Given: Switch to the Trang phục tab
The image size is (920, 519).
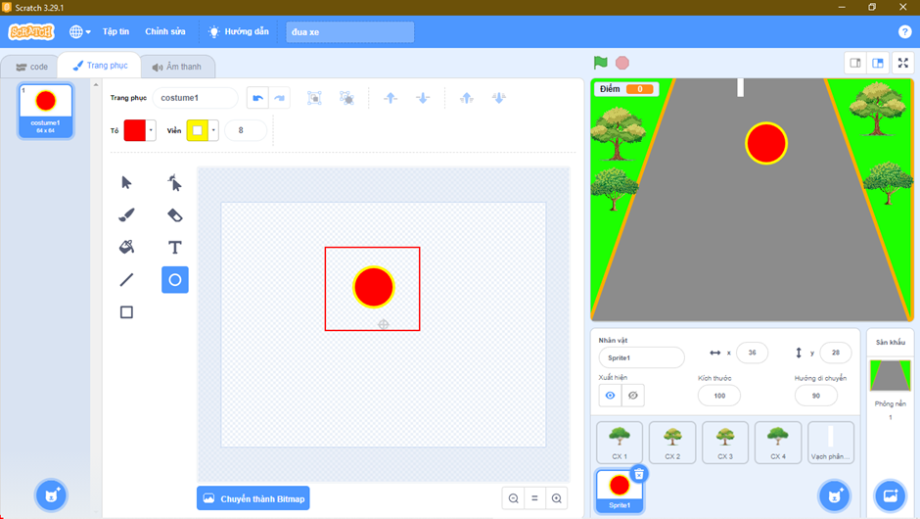Looking at the screenshot, I should [x=100, y=66].
